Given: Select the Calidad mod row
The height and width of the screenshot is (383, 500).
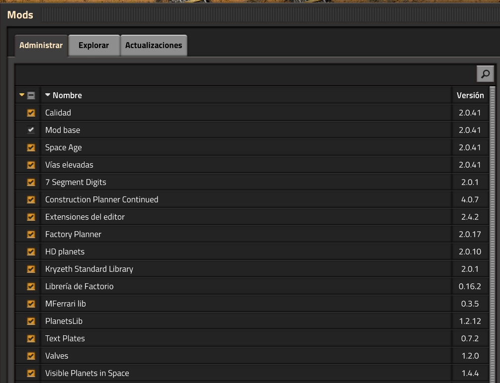Looking at the screenshot, I should click(252, 113).
